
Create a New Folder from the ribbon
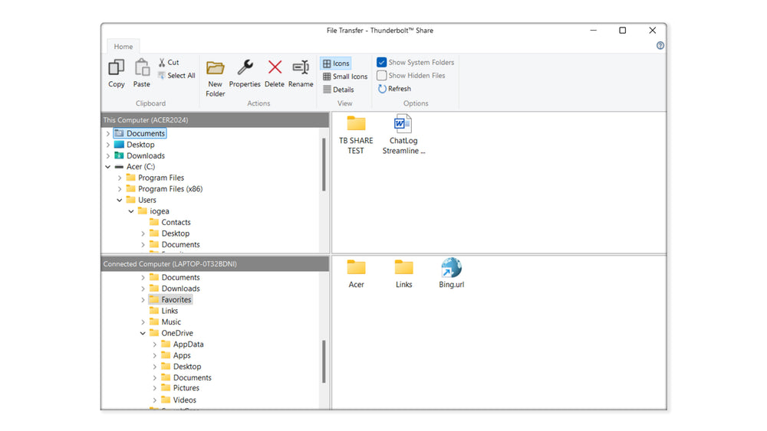tap(216, 68)
